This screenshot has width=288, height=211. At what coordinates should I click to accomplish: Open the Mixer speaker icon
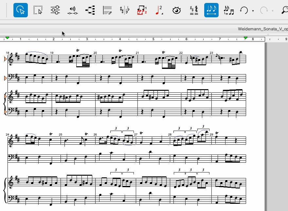[73, 10]
